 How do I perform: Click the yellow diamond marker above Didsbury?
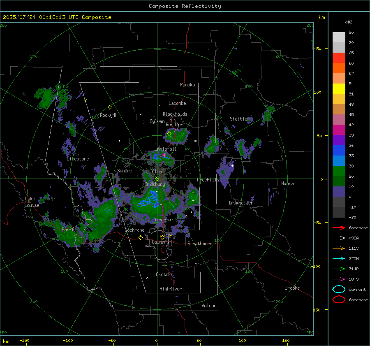pos(157,179)
